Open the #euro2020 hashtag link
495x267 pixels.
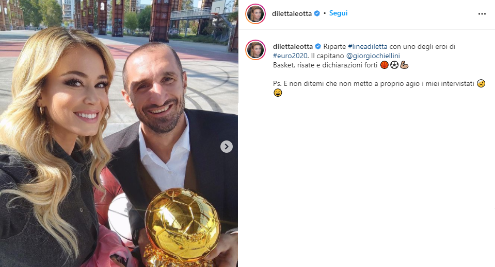pyautogui.click(x=290, y=56)
